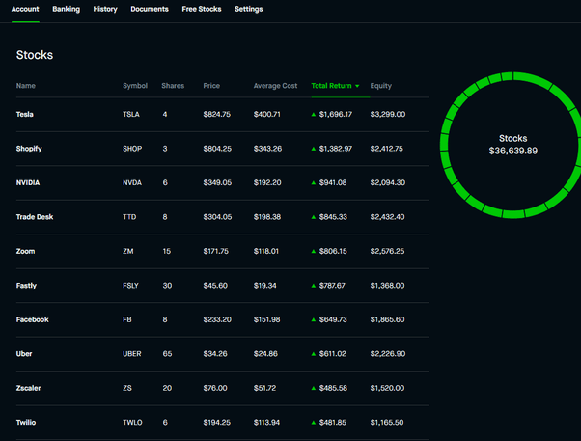
Task: Switch to the Banking tab
Action: (66, 9)
